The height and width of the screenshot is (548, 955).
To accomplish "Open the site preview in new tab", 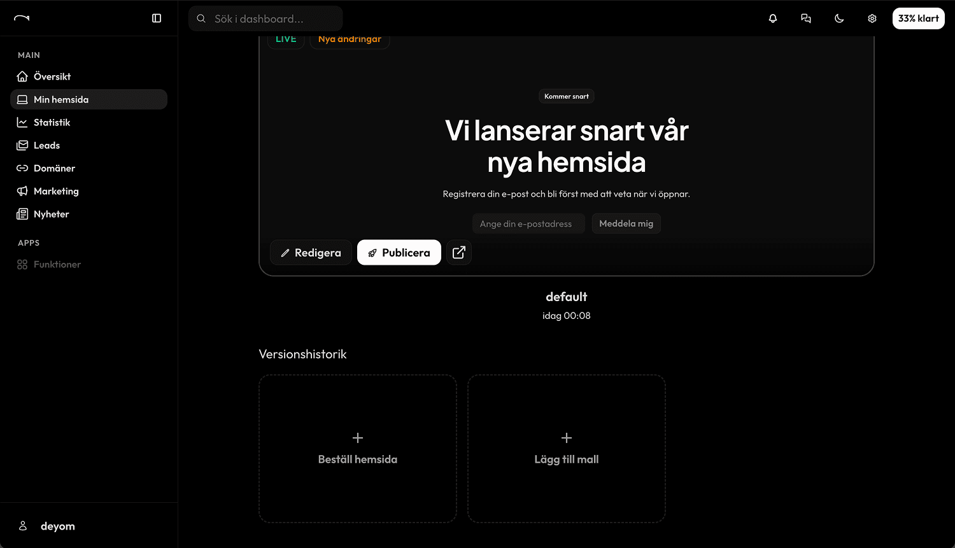I will [x=458, y=252].
